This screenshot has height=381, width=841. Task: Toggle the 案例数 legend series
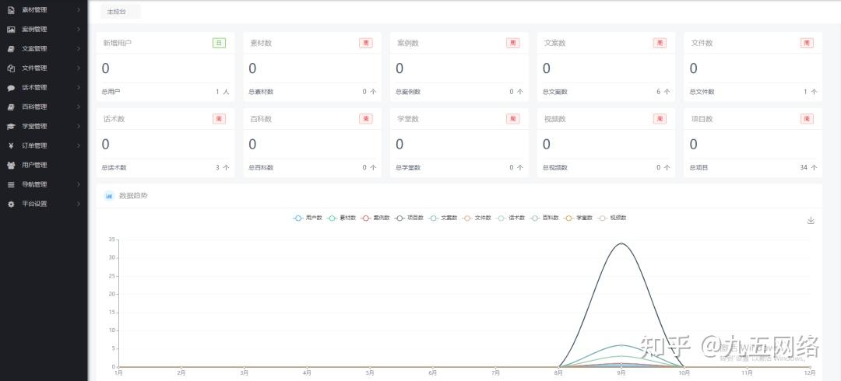375,218
